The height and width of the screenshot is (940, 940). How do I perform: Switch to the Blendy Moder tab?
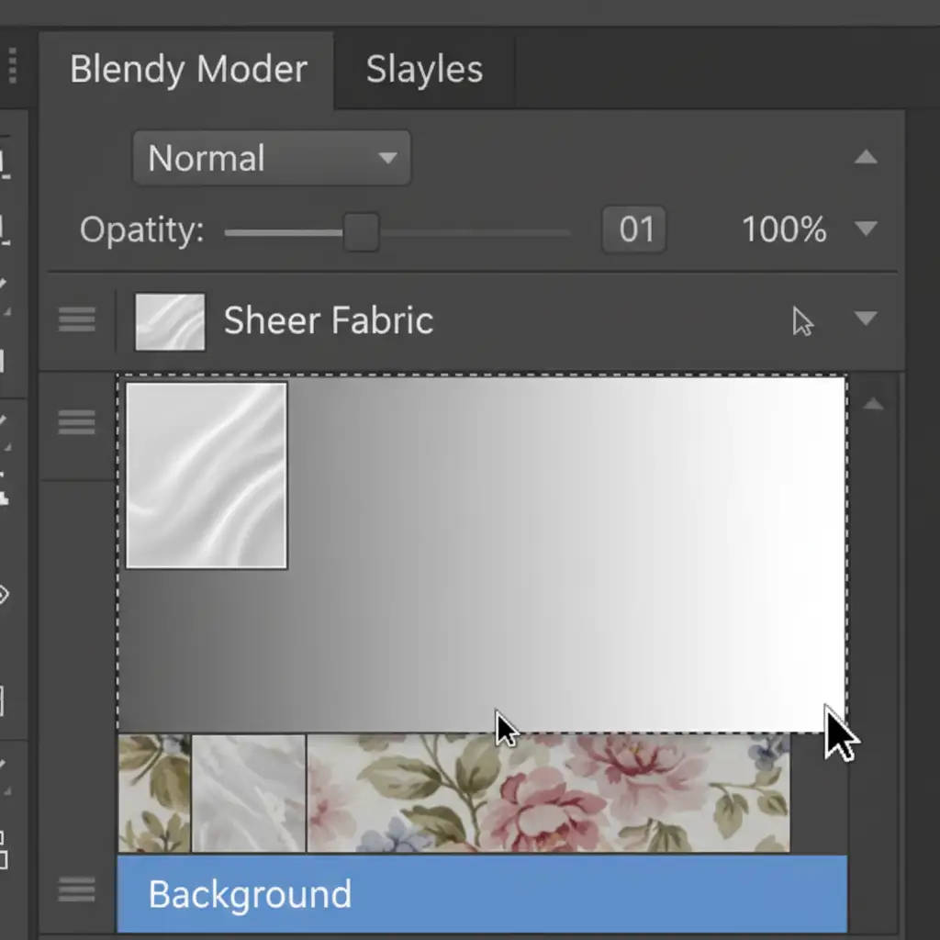coord(188,70)
